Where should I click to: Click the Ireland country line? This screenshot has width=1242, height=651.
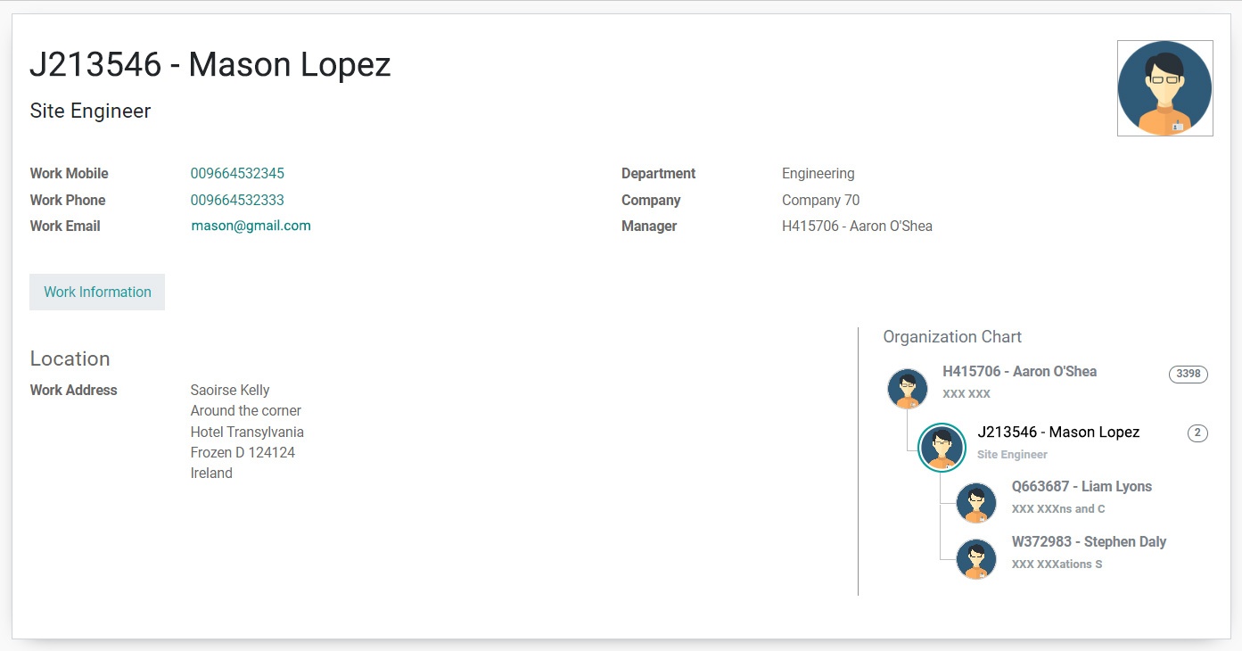[211, 473]
